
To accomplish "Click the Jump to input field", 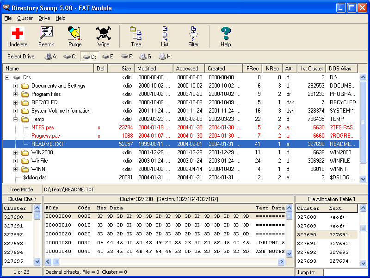I will click(346, 272).
